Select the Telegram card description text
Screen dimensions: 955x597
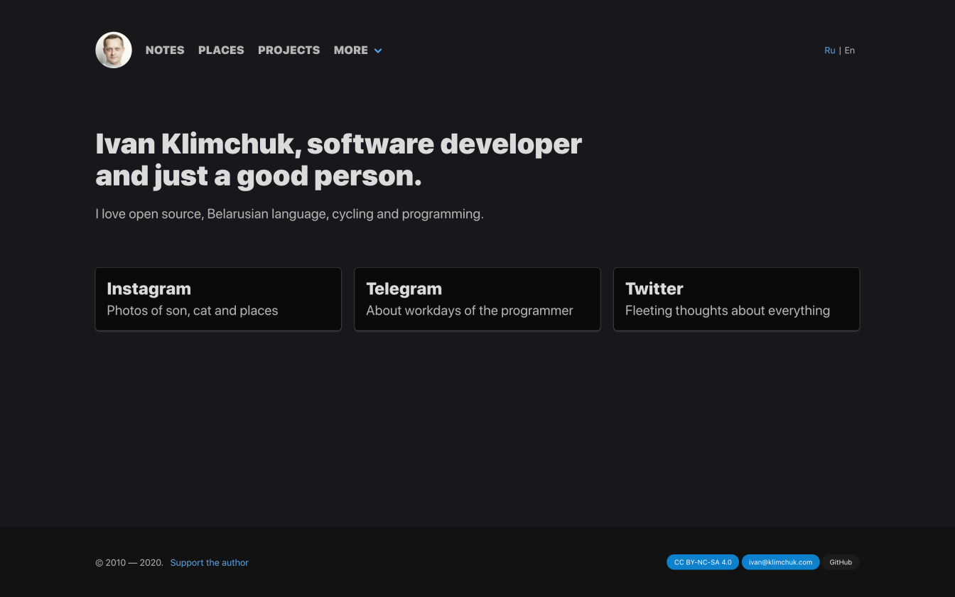pyautogui.click(x=469, y=311)
